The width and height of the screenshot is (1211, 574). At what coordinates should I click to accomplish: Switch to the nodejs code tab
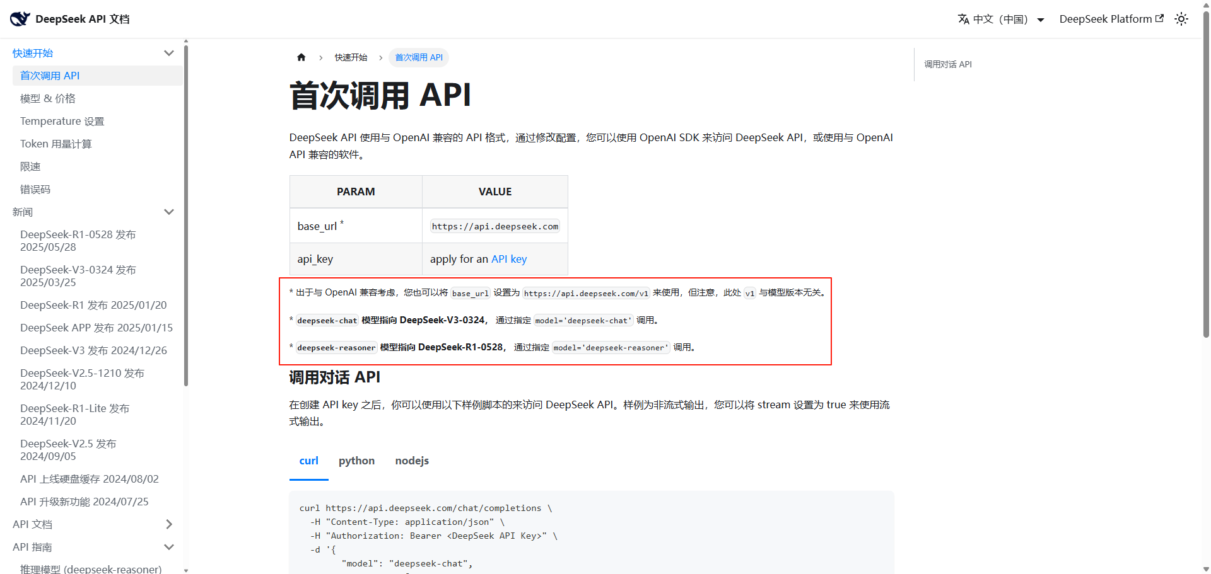point(412,461)
